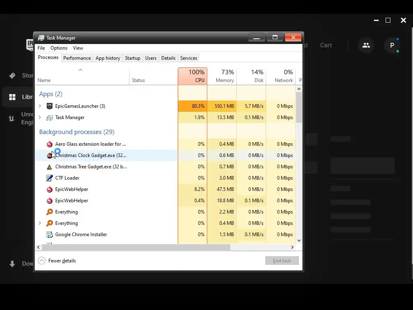Image resolution: width=413 pixels, height=310 pixels.
Task: Switch to the Startup tab
Action: [x=132, y=58]
